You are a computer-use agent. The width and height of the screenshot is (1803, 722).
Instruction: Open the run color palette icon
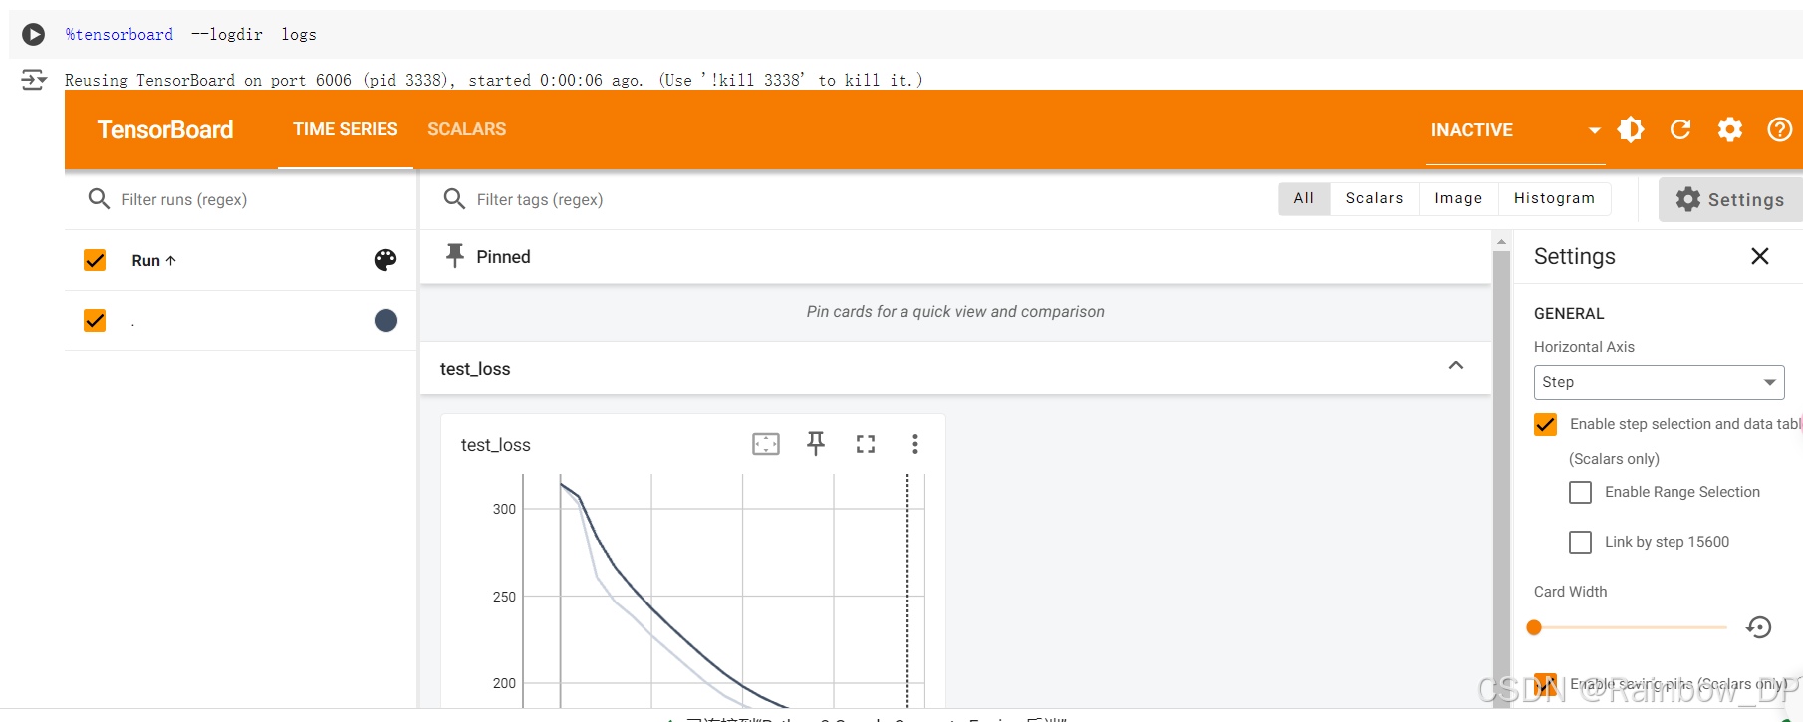click(386, 260)
